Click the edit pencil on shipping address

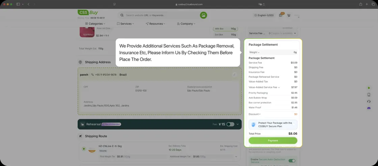tap(234, 74)
